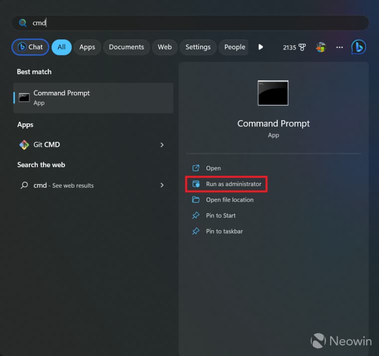The image size is (379, 356).
Task: Click the Pin to taskbar pin icon
Action: pos(196,231)
